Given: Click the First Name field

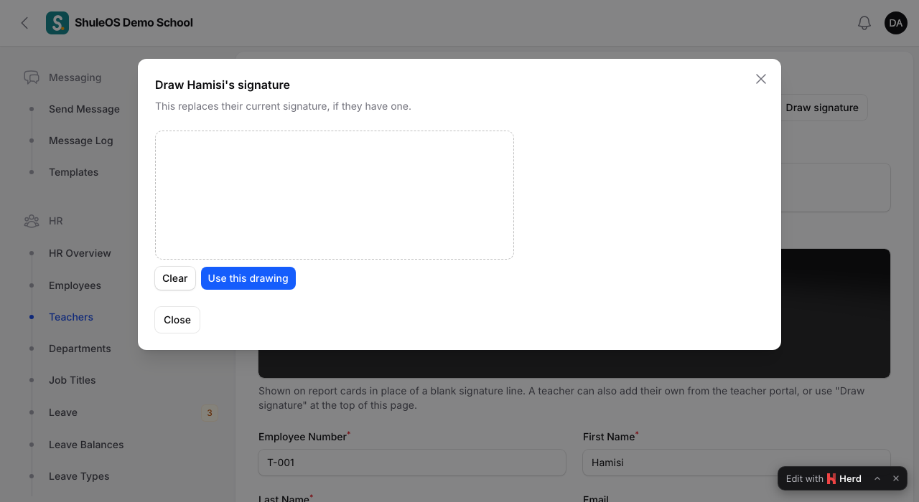Looking at the screenshot, I should click(737, 463).
